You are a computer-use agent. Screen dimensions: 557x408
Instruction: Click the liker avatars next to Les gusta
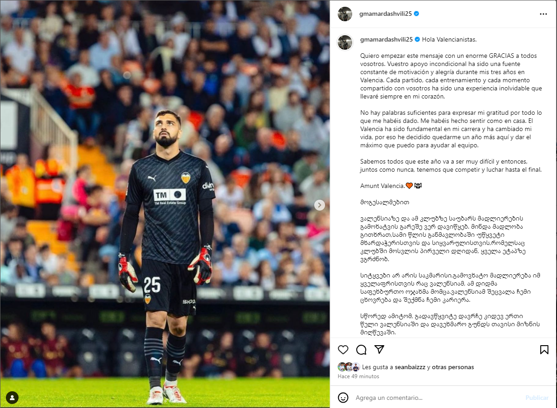(349, 367)
